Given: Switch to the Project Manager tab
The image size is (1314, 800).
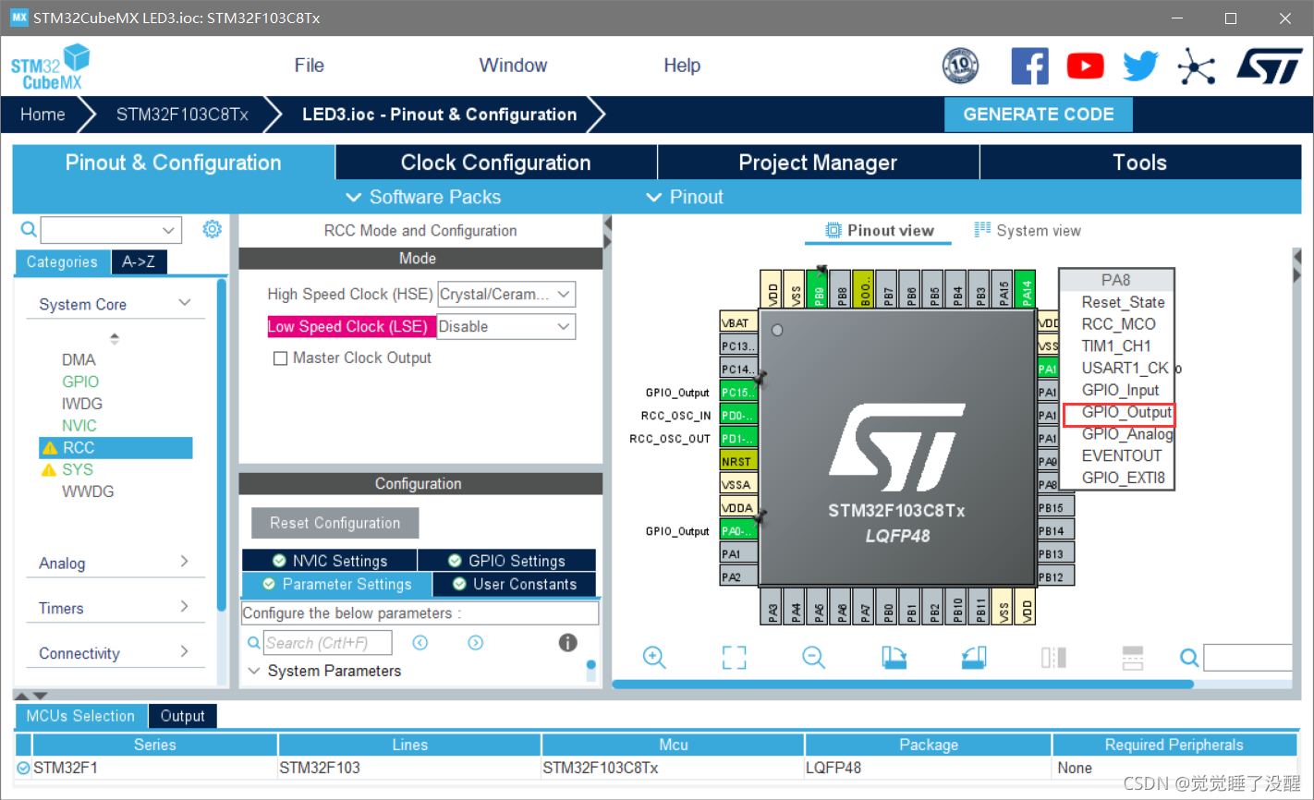Looking at the screenshot, I should [818, 163].
